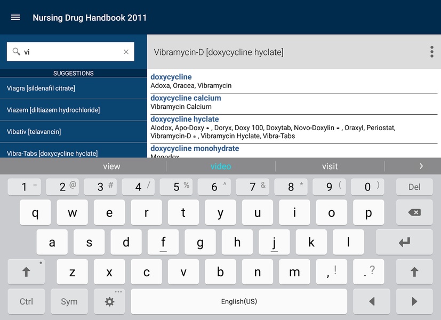Tap the letter c key
This screenshot has height=320, width=441.
click(x=146, y=272)
